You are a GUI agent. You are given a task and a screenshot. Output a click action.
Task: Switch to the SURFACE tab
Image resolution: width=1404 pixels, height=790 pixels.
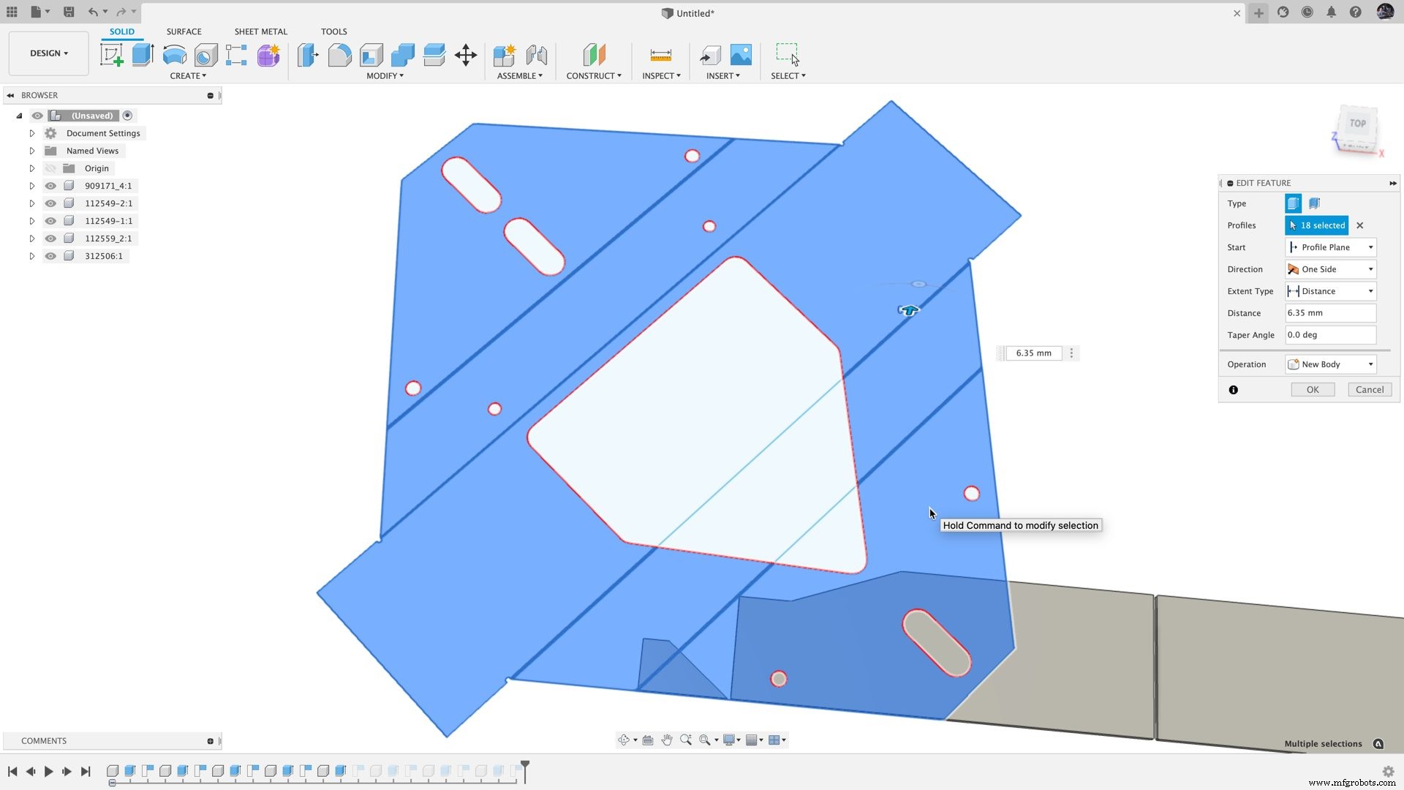point(184,31)
